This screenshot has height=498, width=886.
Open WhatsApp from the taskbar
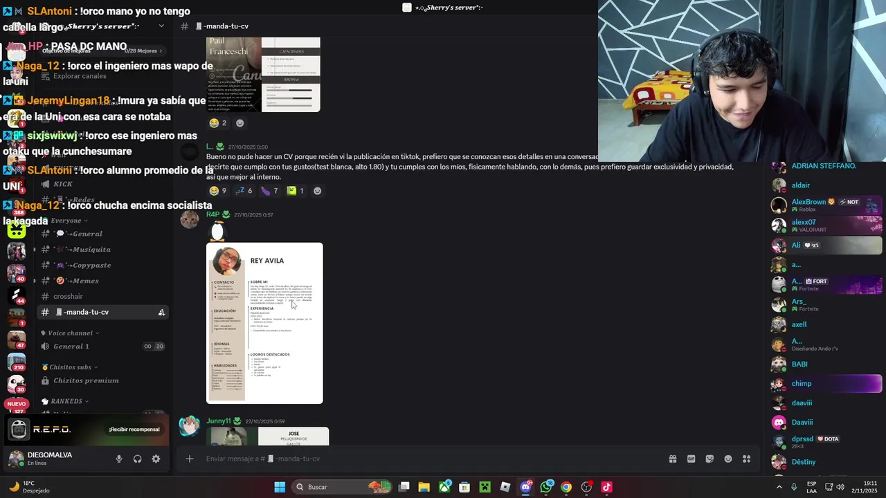click(546, 487)
